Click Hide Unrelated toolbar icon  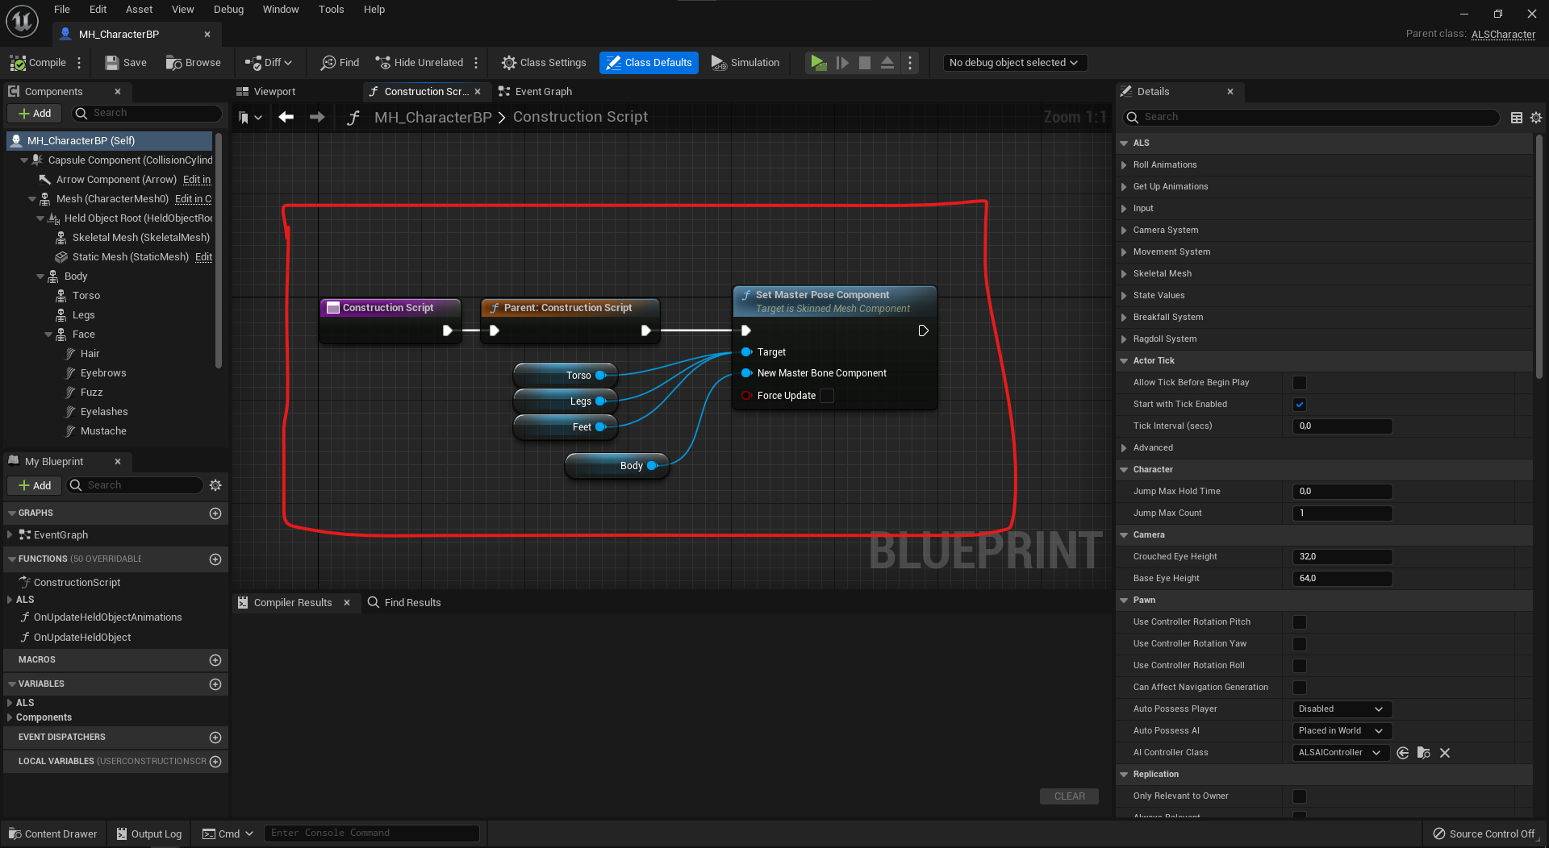(382, 63)
